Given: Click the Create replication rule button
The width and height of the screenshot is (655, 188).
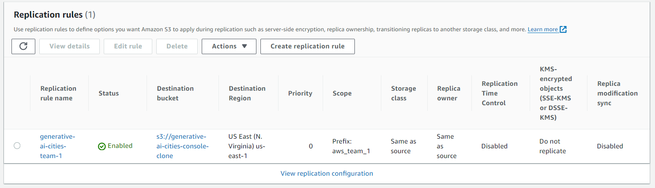Looking at the screenshot, I should [x=307, y=46].
